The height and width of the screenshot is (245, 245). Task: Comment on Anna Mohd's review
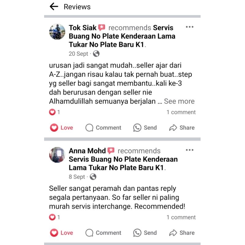[103, 233]
